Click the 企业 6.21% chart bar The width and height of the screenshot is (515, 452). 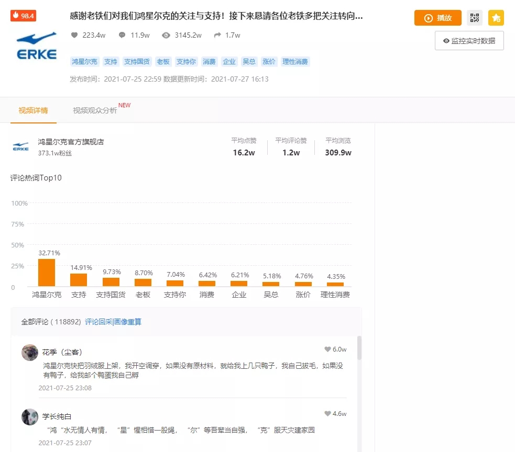239,284
